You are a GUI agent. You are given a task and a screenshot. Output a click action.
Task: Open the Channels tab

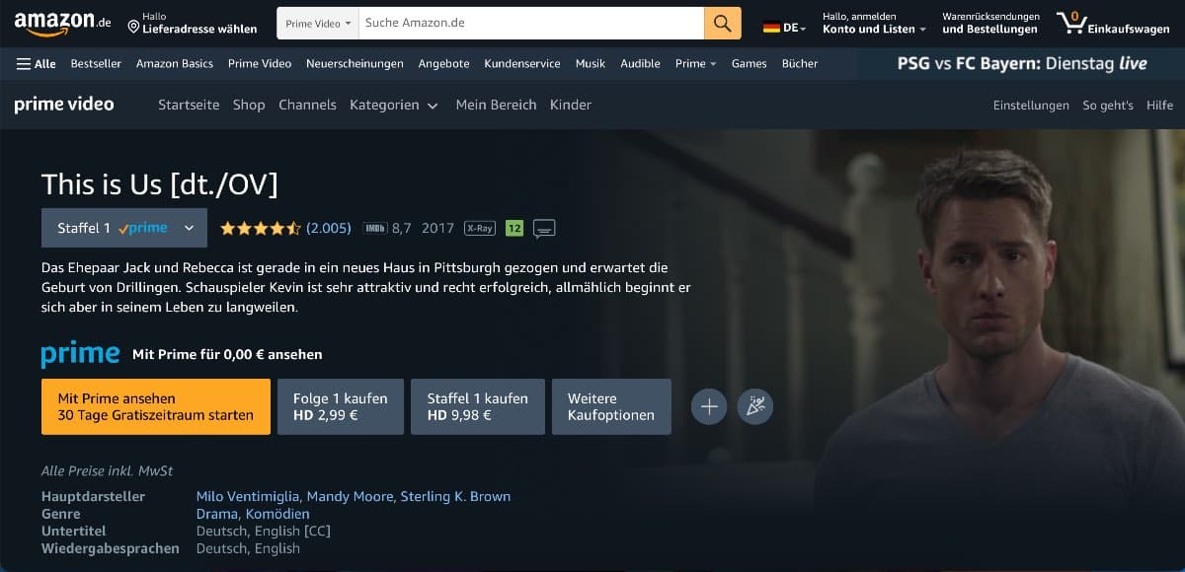pyautogui.click(x=307, y=105)
